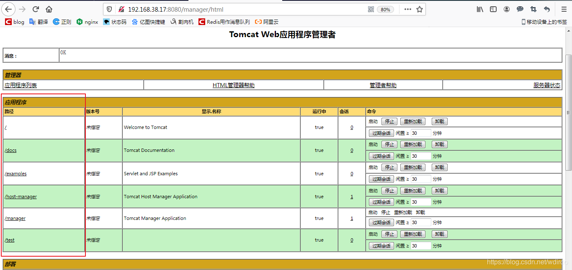Click 卸载 for the /test app
The image size is (572, 270).
[439, 234]
